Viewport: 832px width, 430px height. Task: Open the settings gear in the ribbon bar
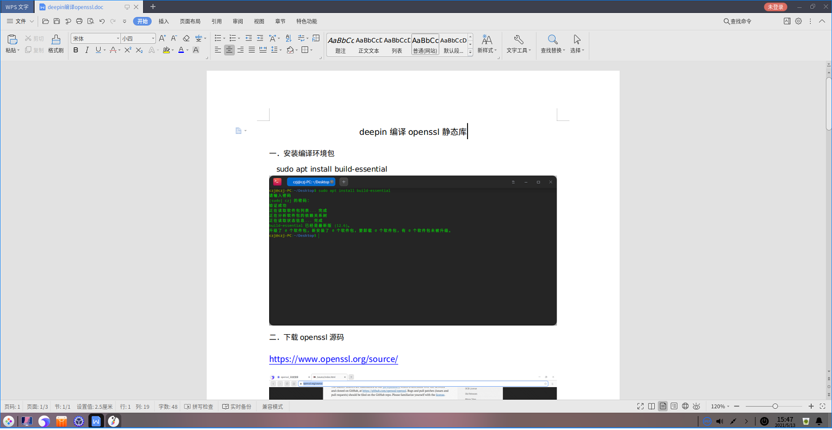pos(798,21)
